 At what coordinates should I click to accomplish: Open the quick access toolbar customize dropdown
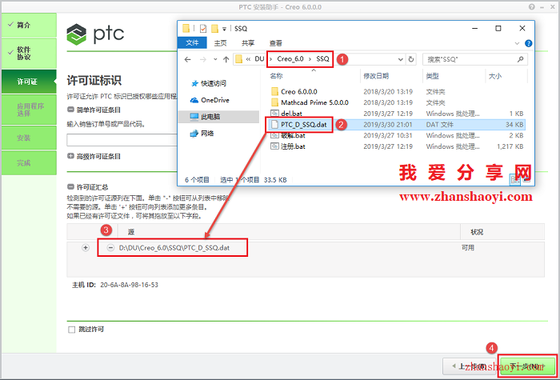(224, 29)
